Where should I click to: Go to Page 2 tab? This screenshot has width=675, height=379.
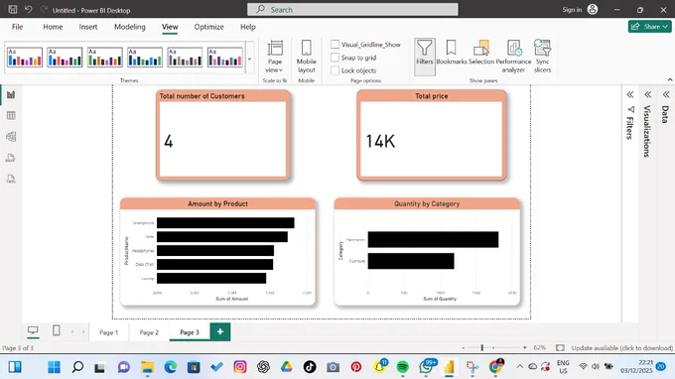pyautogui.click(x=149, y=332)
